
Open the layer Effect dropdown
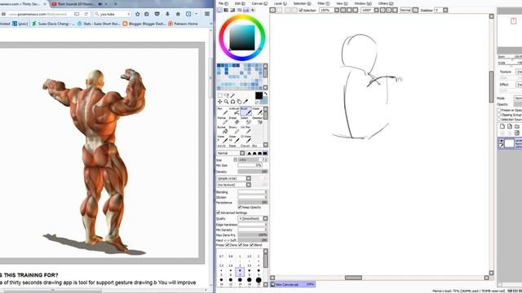point(519,85)
